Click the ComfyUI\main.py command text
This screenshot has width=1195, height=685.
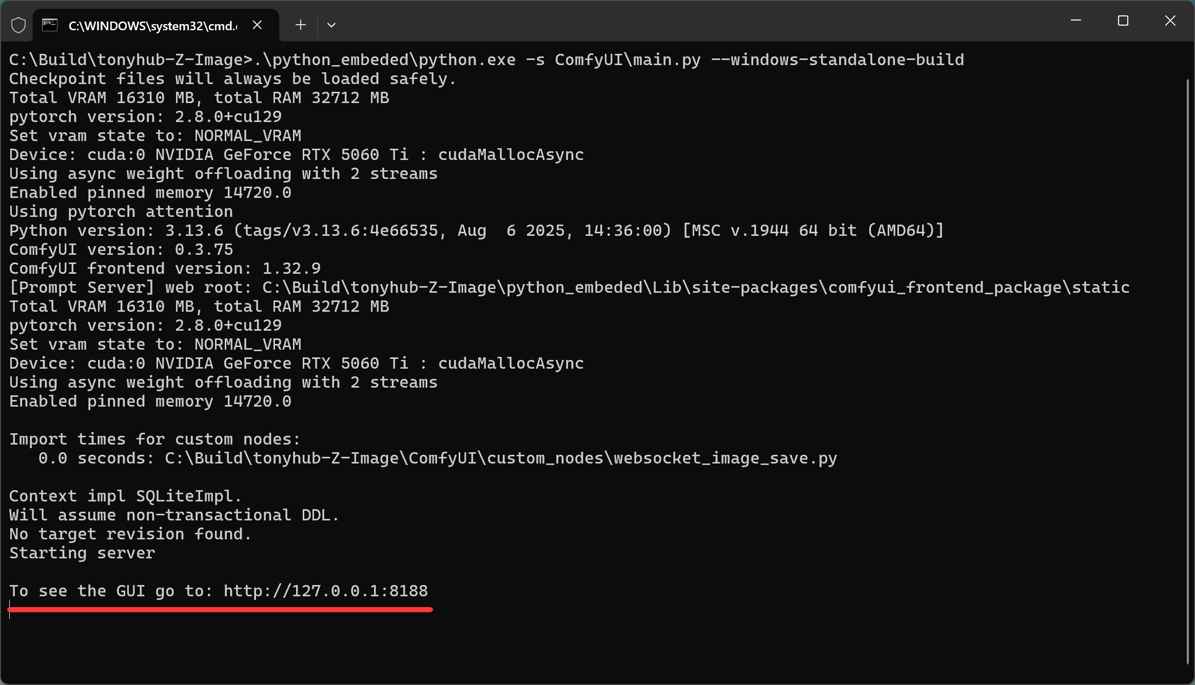tap(627, 60)
